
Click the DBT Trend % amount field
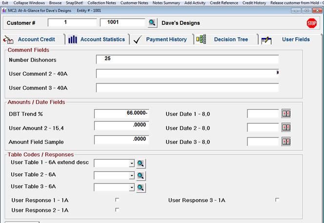(122, 113)
